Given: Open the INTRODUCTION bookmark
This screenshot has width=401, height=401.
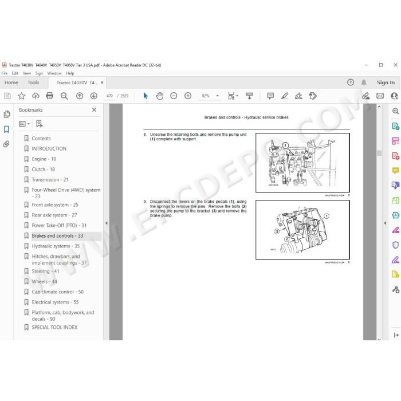Looking at the screenshot, I should [49, 148].
